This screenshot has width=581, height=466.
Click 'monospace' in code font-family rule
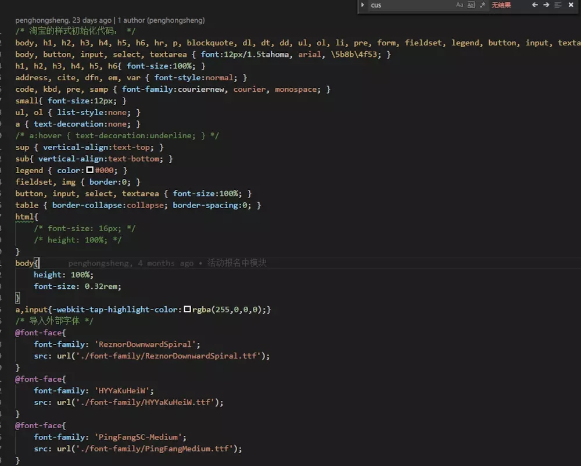(296, 89)
